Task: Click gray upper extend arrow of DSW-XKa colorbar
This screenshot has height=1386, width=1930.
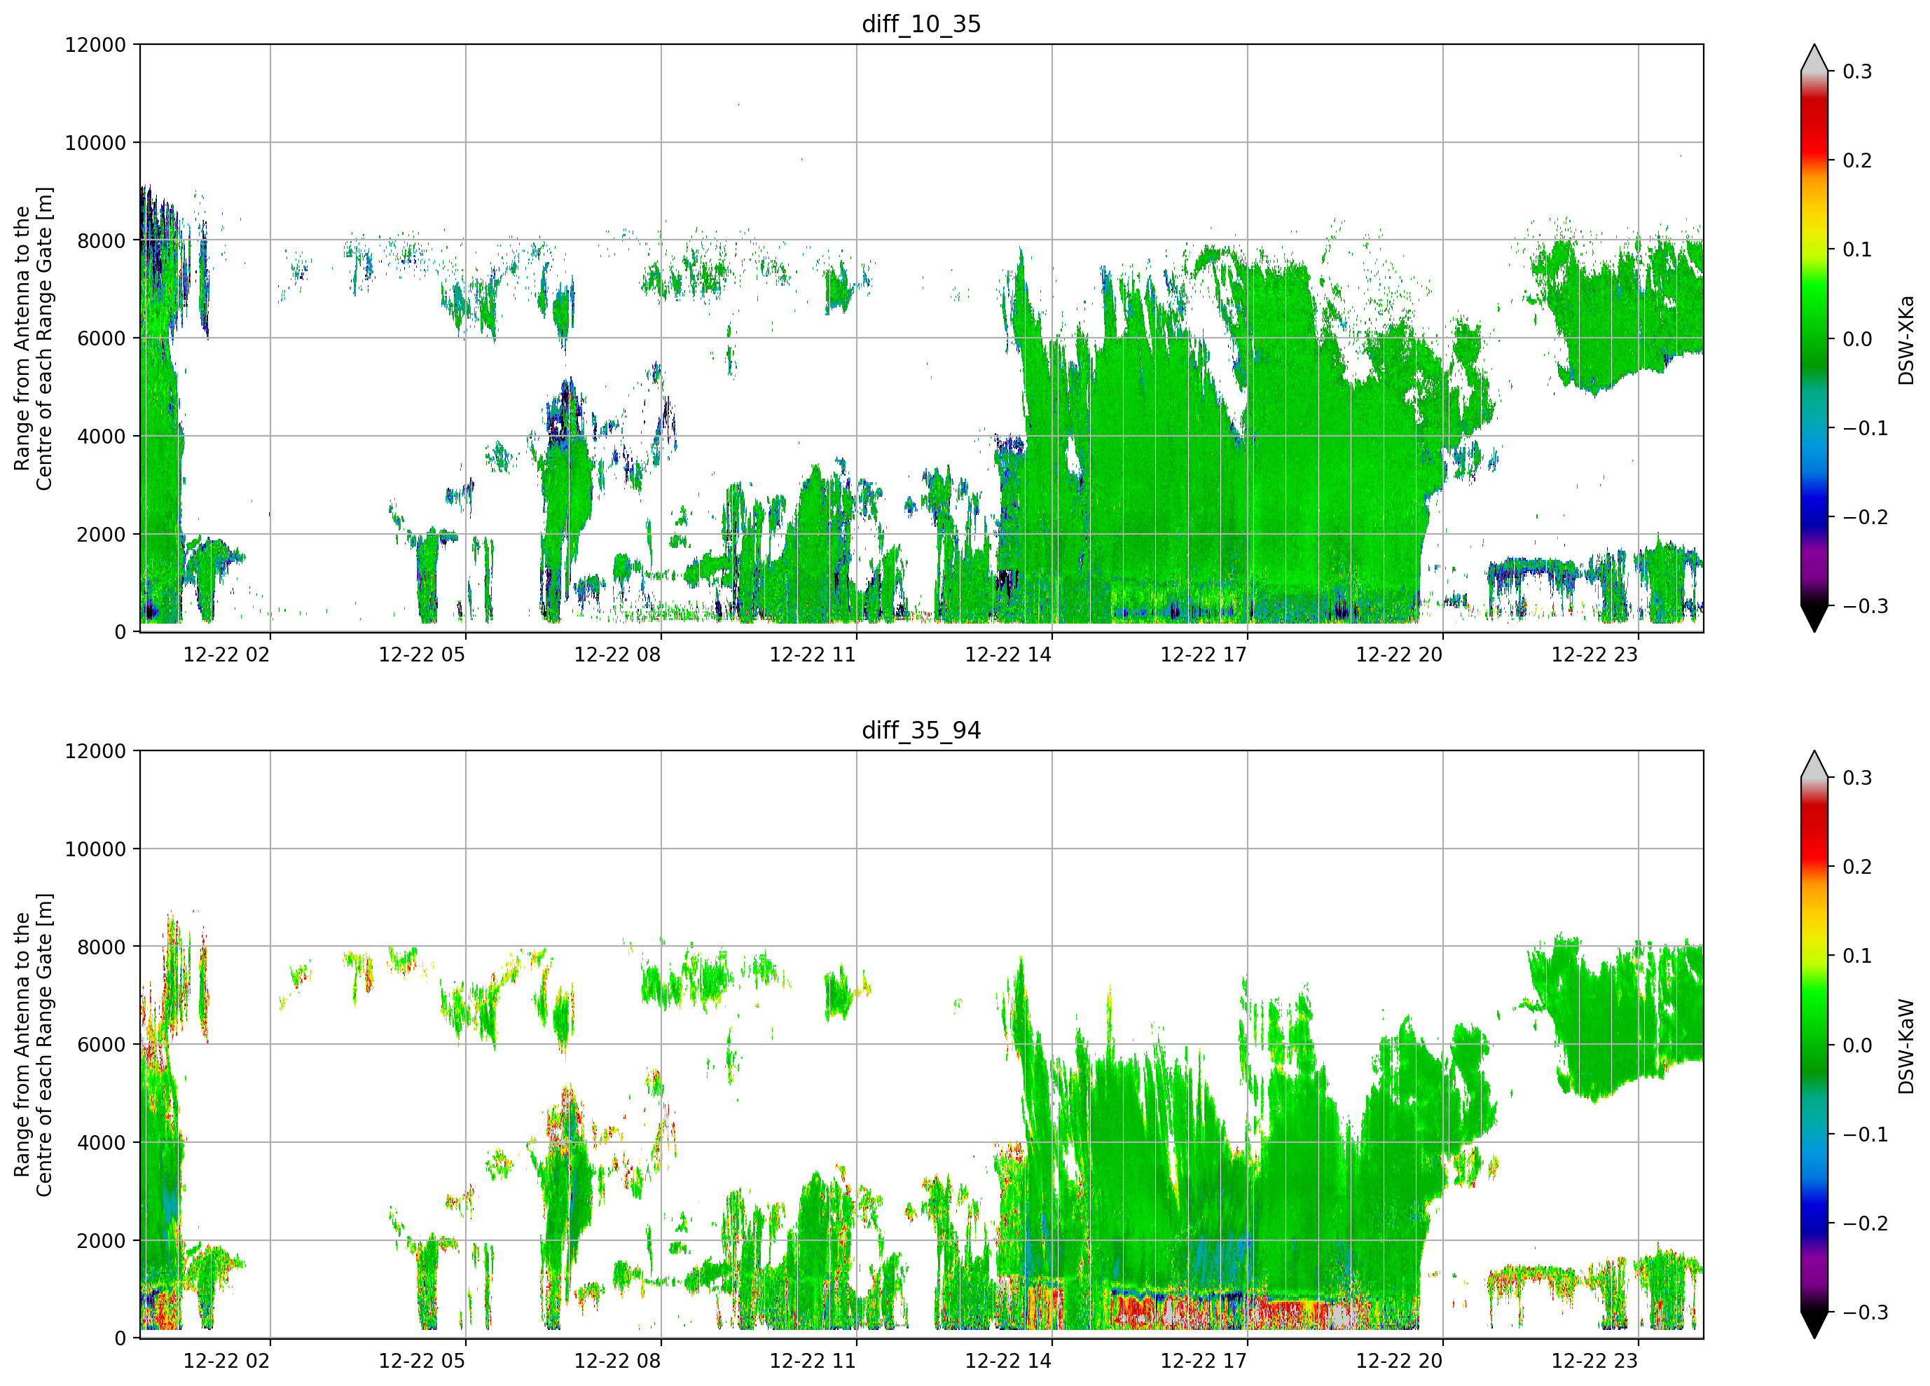Action: coord(1814,59)
